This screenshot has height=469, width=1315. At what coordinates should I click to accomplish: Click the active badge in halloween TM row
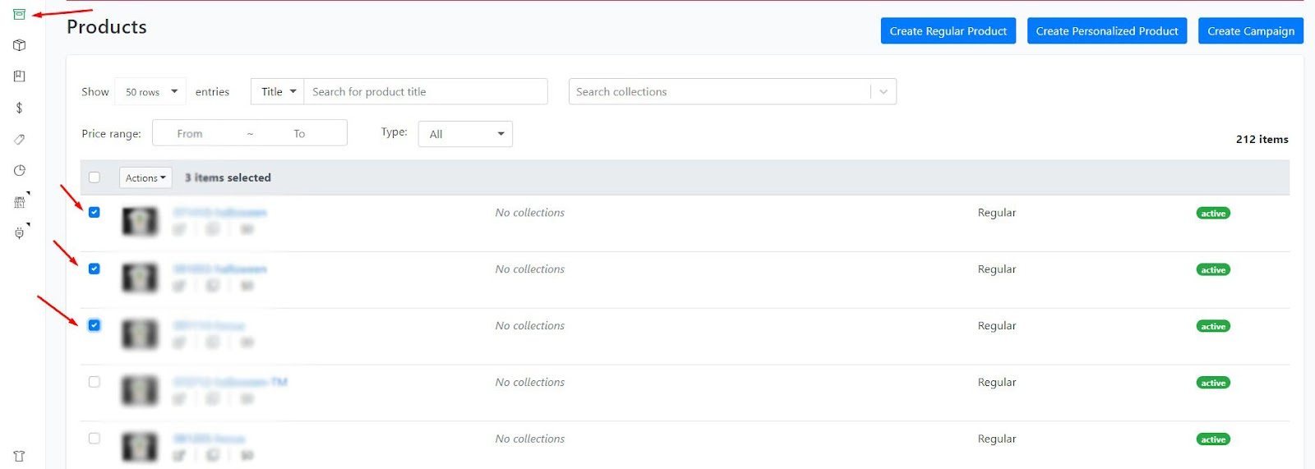1213,383
